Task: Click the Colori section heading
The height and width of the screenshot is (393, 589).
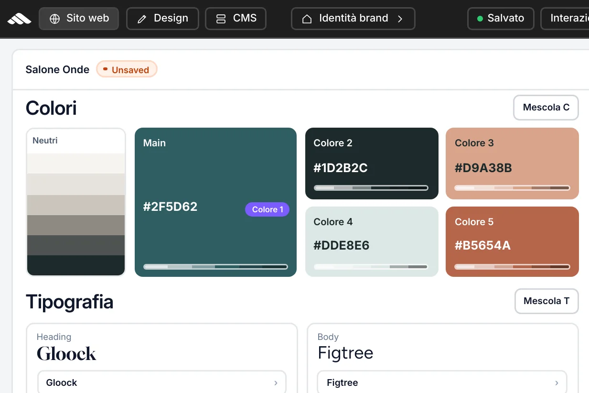Action: 51,108
